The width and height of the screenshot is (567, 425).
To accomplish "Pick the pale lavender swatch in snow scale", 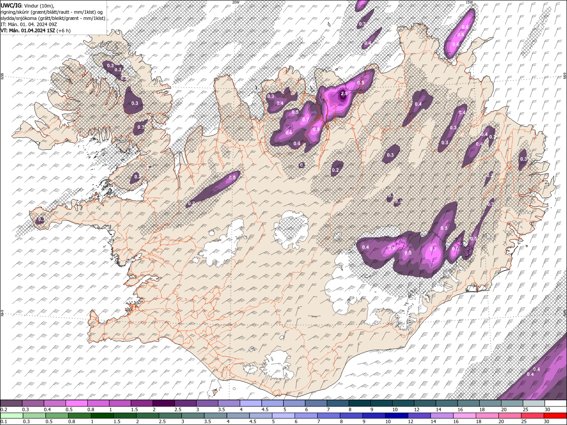I will point(250,403).
